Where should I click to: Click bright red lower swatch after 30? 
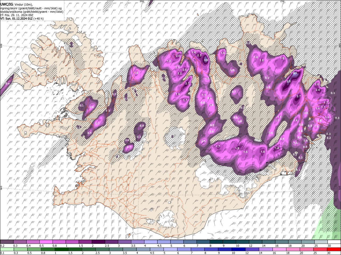pyautogui.click(x=334, y=249)
